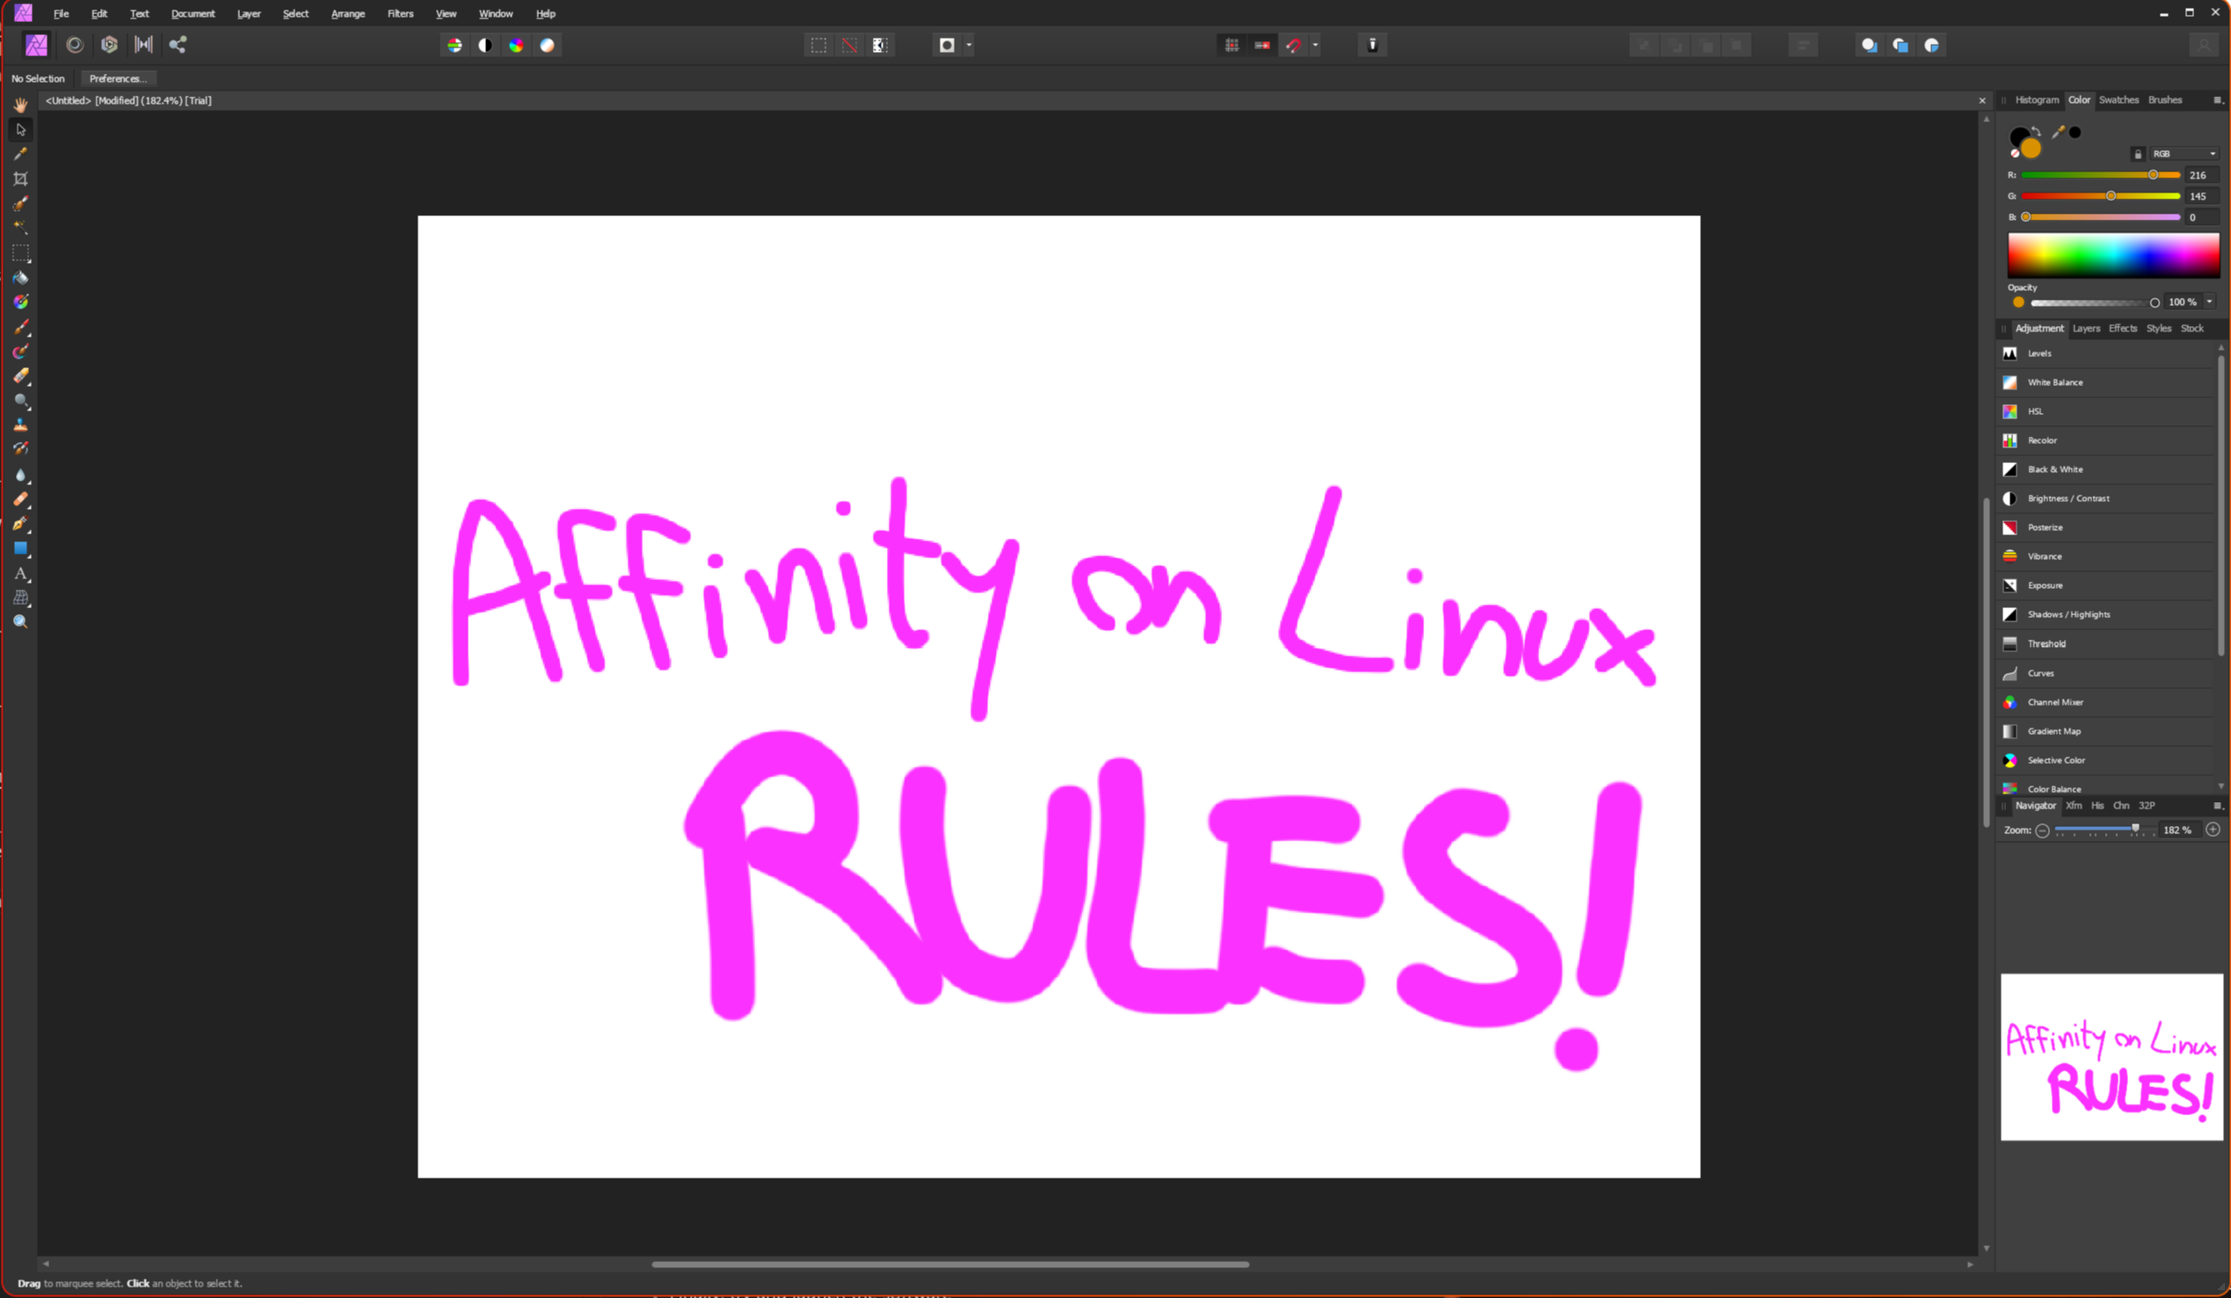Open Quick Mask options dropdown arrow
Image resolution: width=2231 pixels, height=1298 pixels.
pyautogui.click(x=969, y=45)
